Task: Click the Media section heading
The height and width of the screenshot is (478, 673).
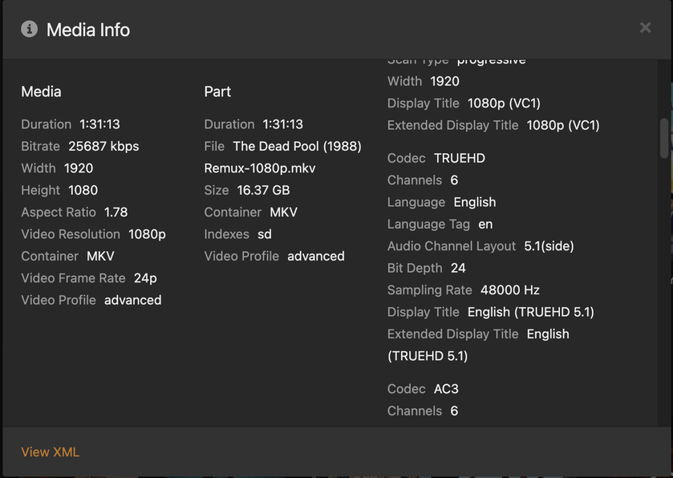Action: coord(41,91)
